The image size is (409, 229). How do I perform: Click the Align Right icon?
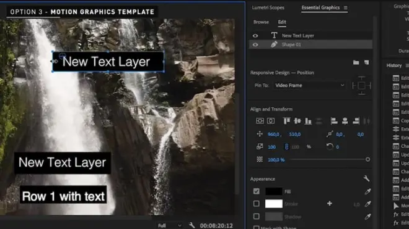[356, 121]
